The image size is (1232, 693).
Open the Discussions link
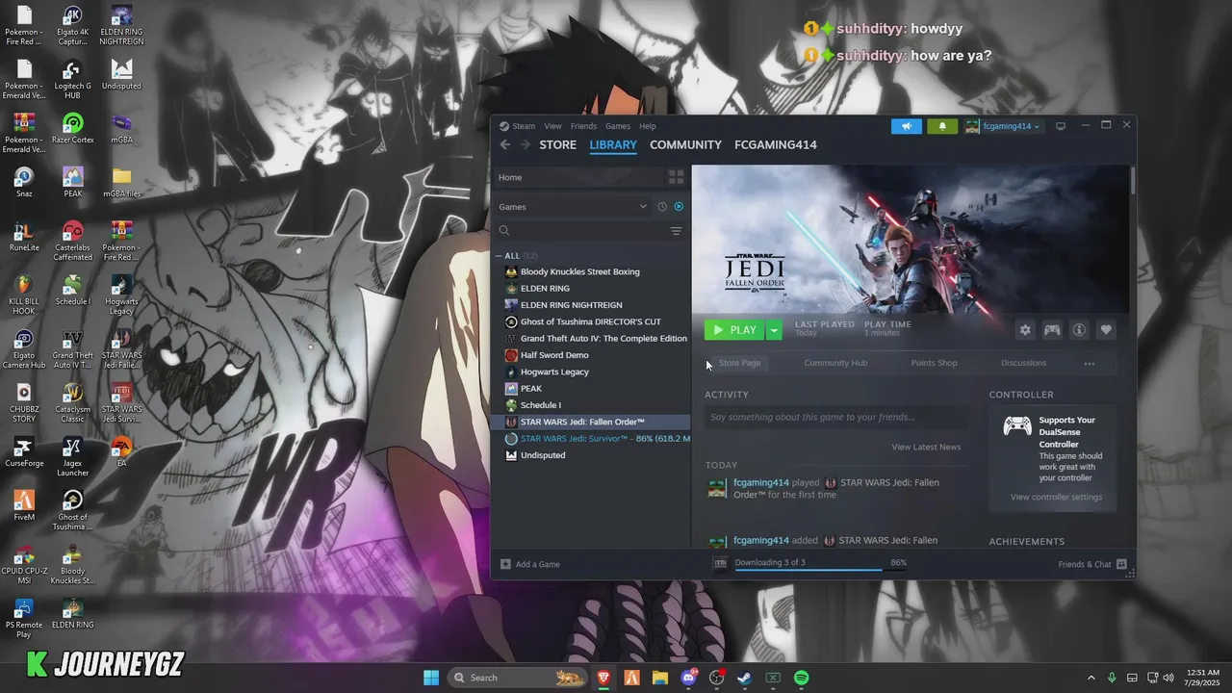tap(1023, 363)
